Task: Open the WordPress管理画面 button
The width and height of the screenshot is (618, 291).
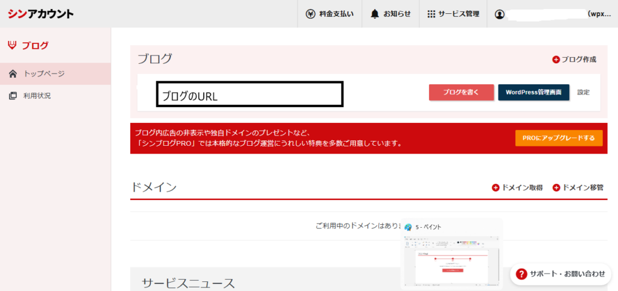Action: [x=534, y=92]
